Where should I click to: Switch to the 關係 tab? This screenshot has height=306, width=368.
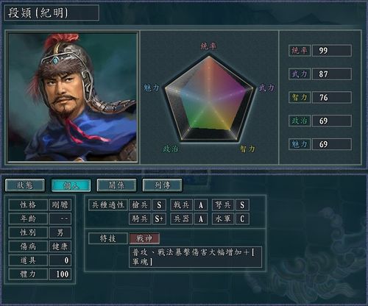point(116,185)
